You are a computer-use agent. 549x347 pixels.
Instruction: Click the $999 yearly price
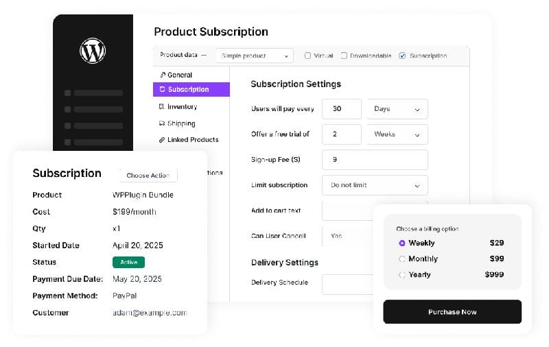(494, 274)
